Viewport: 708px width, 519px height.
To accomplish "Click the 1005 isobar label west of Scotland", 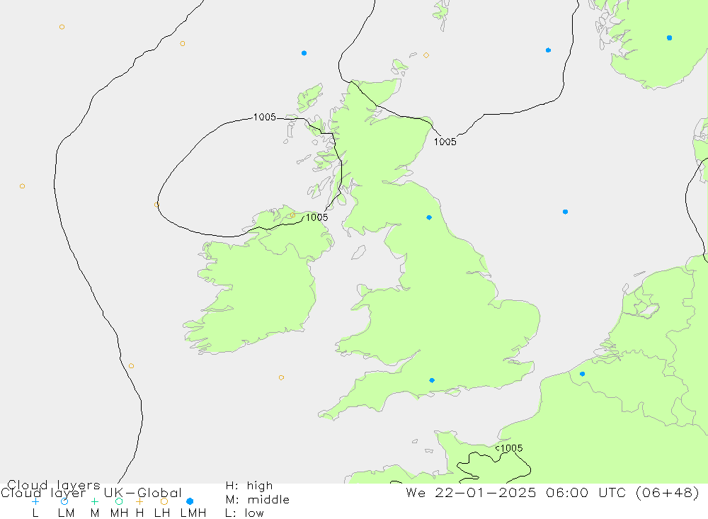I will pyautogui.click(x=265, y=118).
